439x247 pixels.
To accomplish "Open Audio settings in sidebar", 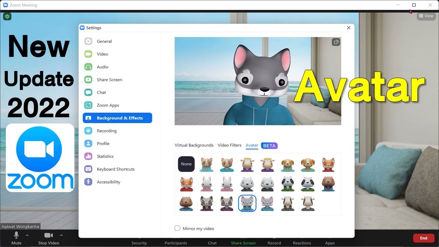I will [x=117, y=67].
